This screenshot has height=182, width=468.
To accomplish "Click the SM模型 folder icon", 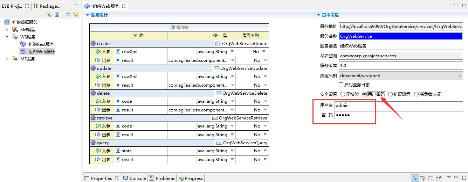I will [x=15, y=29].
